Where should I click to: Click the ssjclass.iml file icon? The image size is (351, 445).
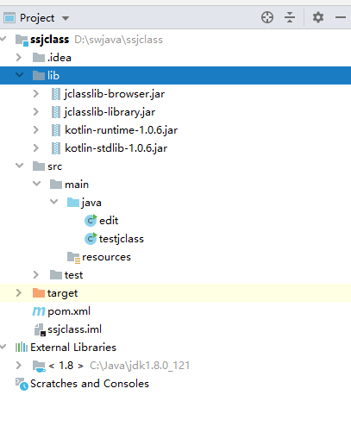point(40,329)
